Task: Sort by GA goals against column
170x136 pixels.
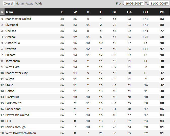Action: click(129, 12)
